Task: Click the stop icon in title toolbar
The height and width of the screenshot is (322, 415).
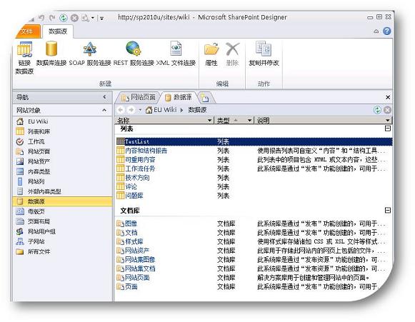Action: click(74, 18)
